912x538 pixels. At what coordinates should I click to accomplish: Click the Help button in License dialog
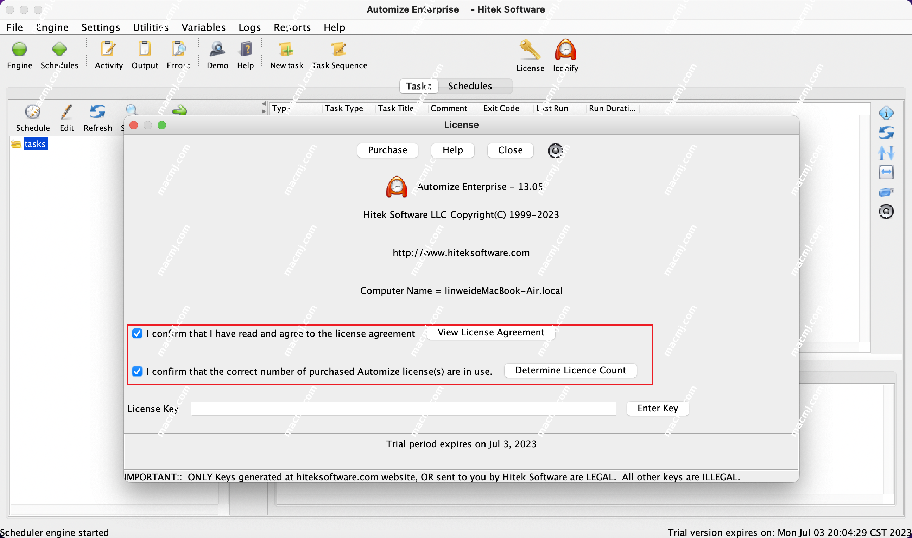(x=452, y=150)
